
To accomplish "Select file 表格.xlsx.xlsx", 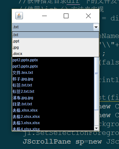I will [x=53, y=110].
